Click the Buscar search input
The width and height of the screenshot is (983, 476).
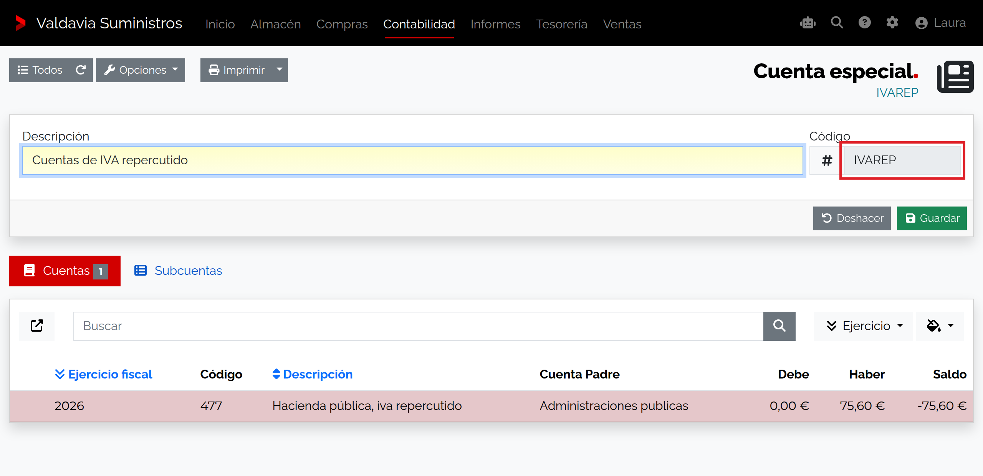click(418, 326)
